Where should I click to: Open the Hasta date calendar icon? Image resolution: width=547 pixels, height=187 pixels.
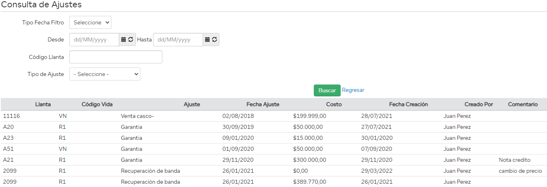(x=208, y=39)
